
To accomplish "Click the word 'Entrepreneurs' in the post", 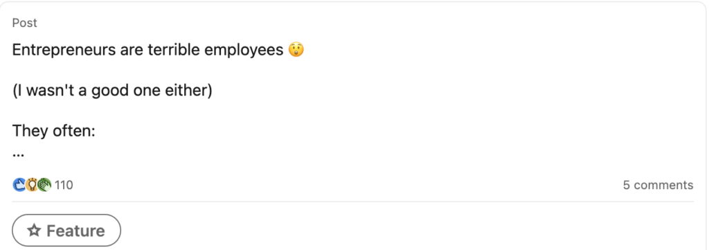I will coord(64,51).
